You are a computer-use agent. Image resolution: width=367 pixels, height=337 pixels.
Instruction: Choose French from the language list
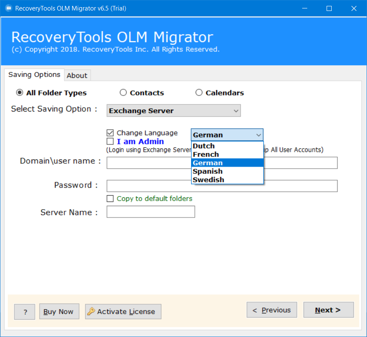point(228,154)
